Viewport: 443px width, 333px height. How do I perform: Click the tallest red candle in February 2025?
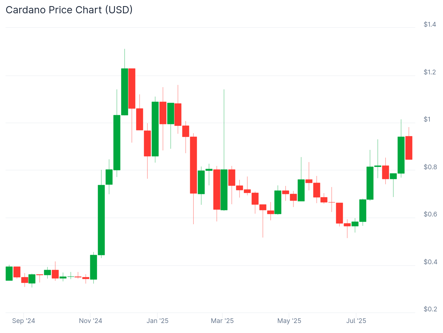(193, 165)
